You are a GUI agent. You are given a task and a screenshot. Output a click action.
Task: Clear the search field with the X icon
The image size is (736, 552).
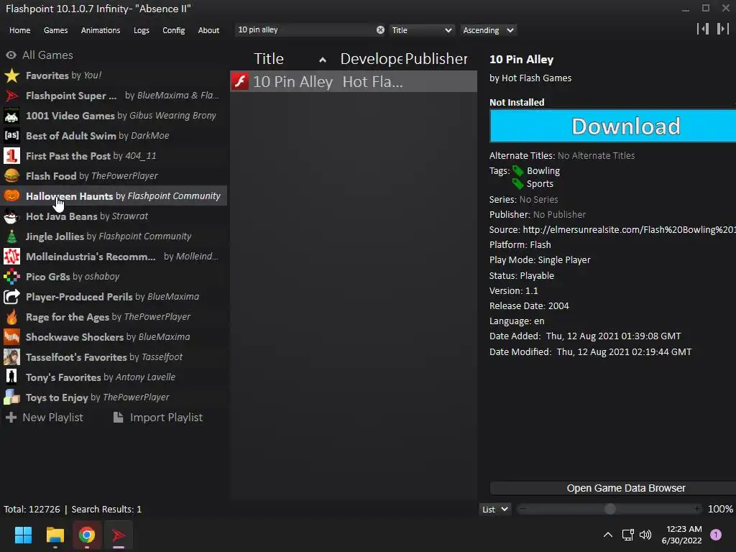coord(380,30)
